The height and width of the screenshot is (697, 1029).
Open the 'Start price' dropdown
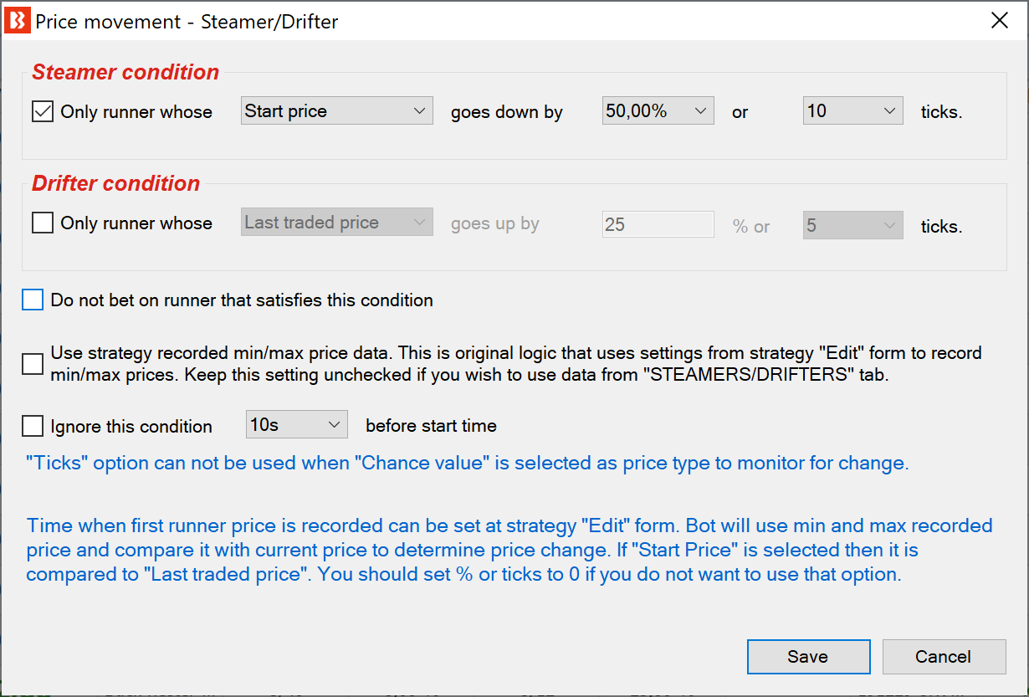[337, 111]
